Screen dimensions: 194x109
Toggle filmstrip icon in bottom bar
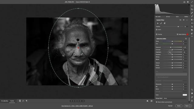point(20,101)
